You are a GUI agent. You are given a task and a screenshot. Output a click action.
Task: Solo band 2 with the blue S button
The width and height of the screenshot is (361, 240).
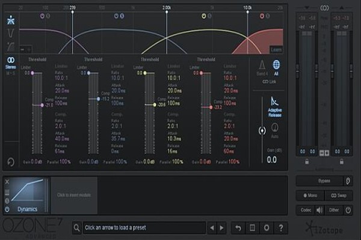click(x=122, y=16)
